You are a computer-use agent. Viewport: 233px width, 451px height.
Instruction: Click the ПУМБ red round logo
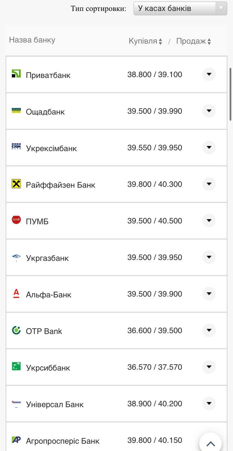16,220
